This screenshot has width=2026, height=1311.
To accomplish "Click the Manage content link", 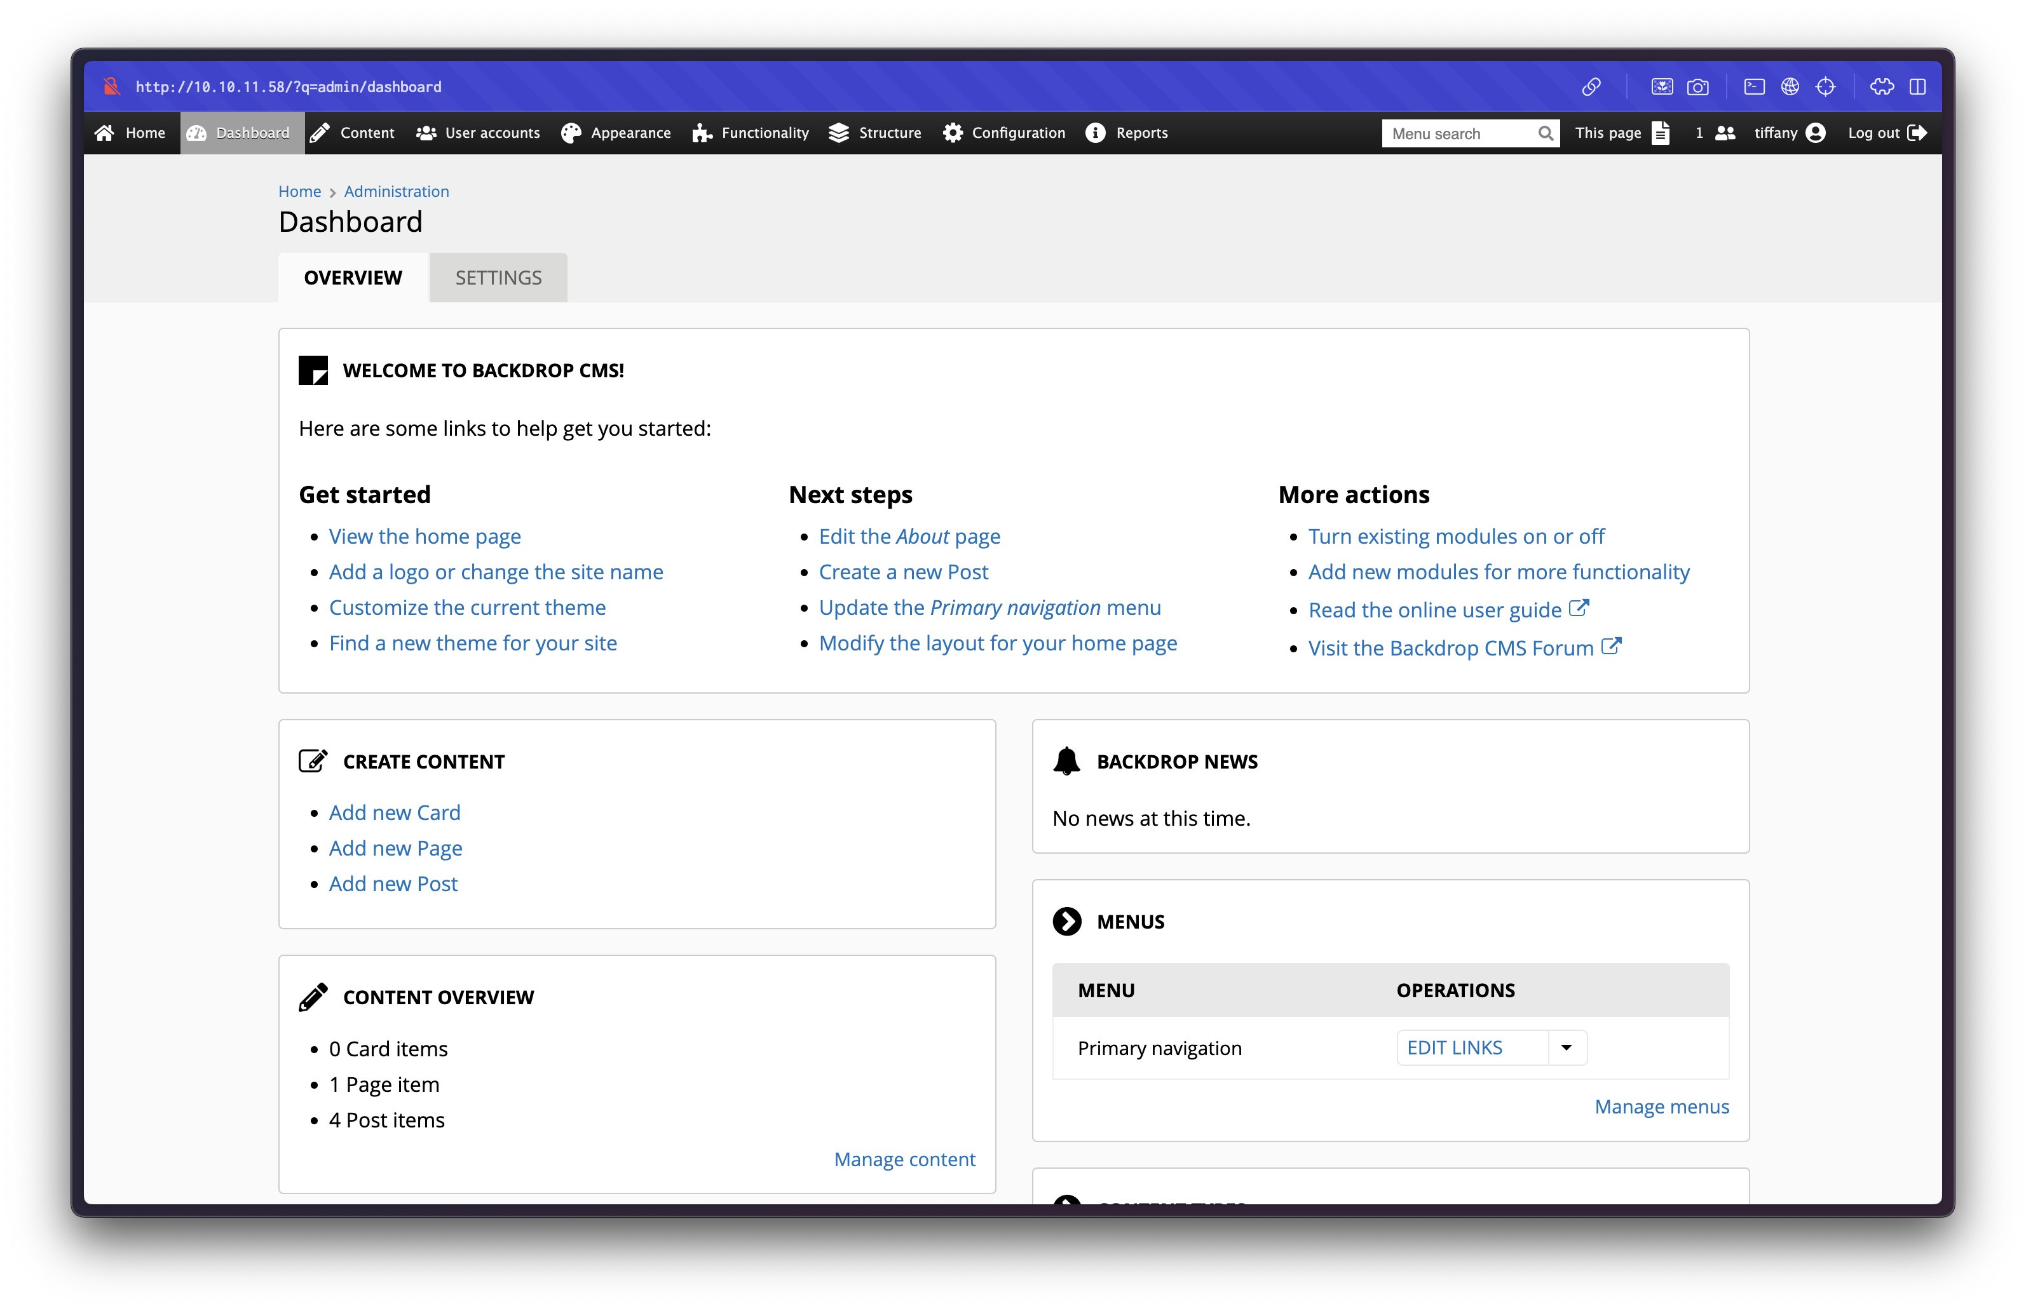I will pos(905,1159).
